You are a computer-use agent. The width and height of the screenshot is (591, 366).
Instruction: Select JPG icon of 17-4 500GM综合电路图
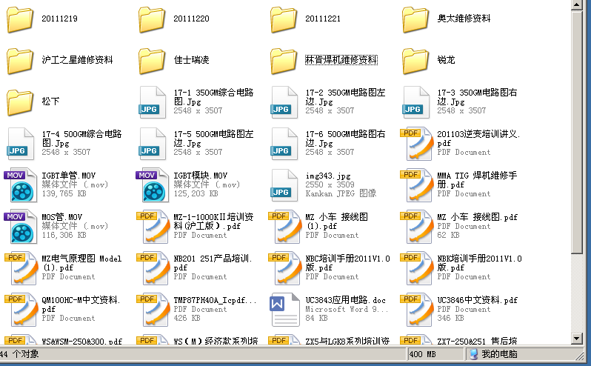tap(20, 144)
